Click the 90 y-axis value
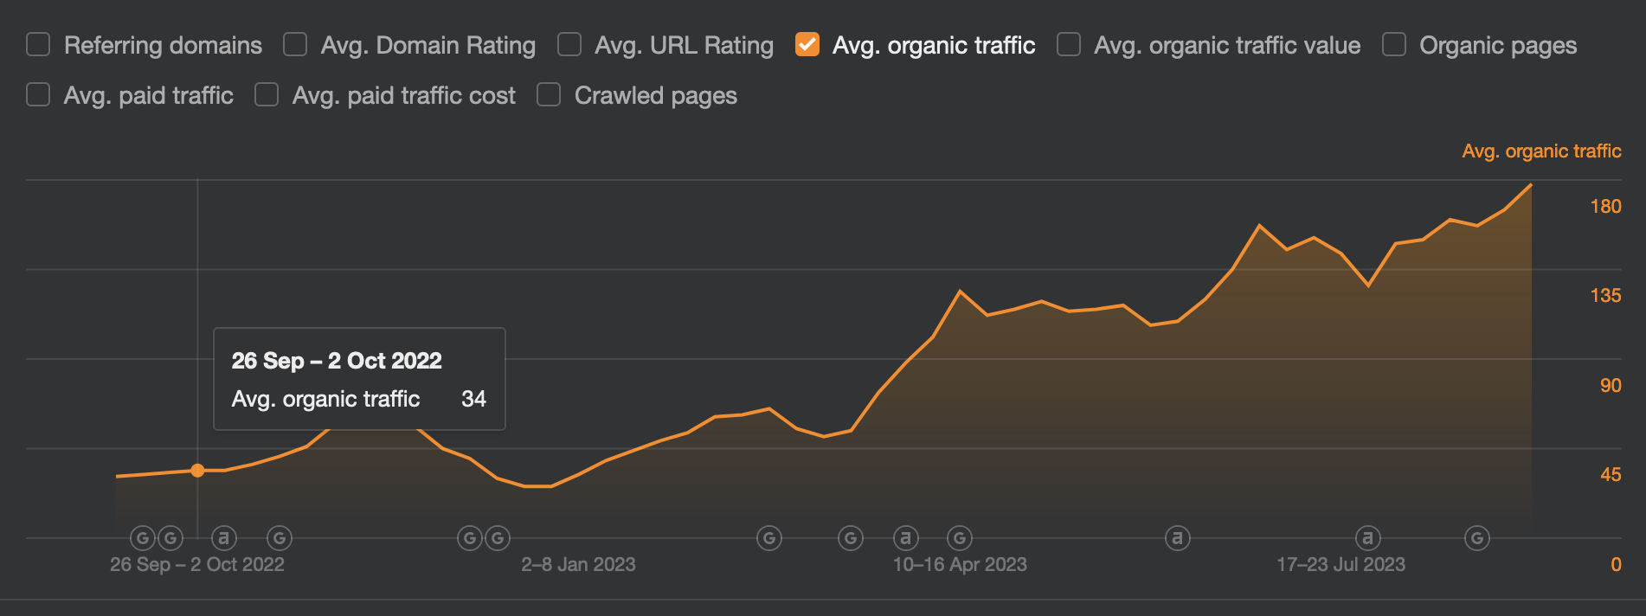This screenshot has height=616, width=1646. (1611, 386)
